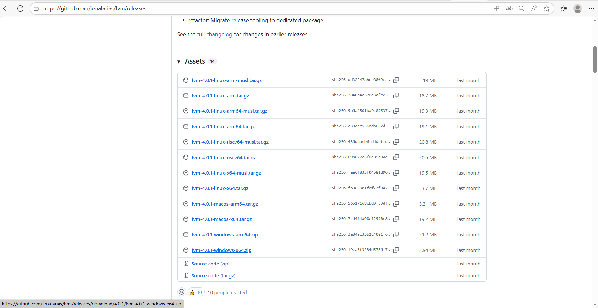Open the zoom out magnifier icon

click(522, 8)
